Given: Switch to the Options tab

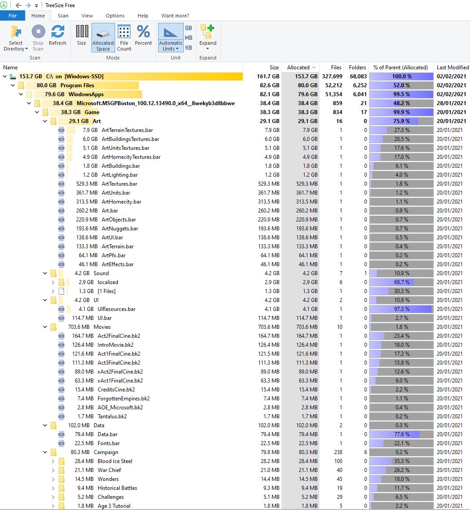Looking at the screenshot, I should (115, 16).
